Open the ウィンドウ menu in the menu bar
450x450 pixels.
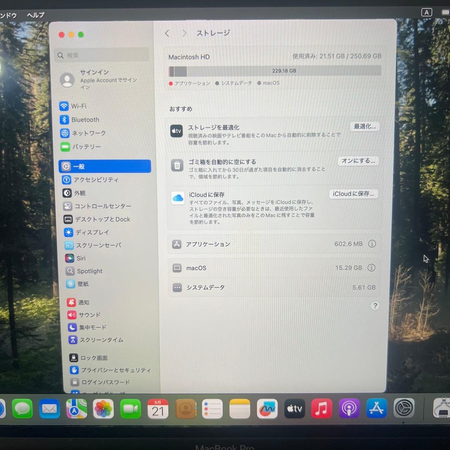7,15
